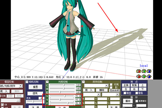Click the X-axis move icon in viewport
Screen dimensions: 162x108
(x=139, y=76)
